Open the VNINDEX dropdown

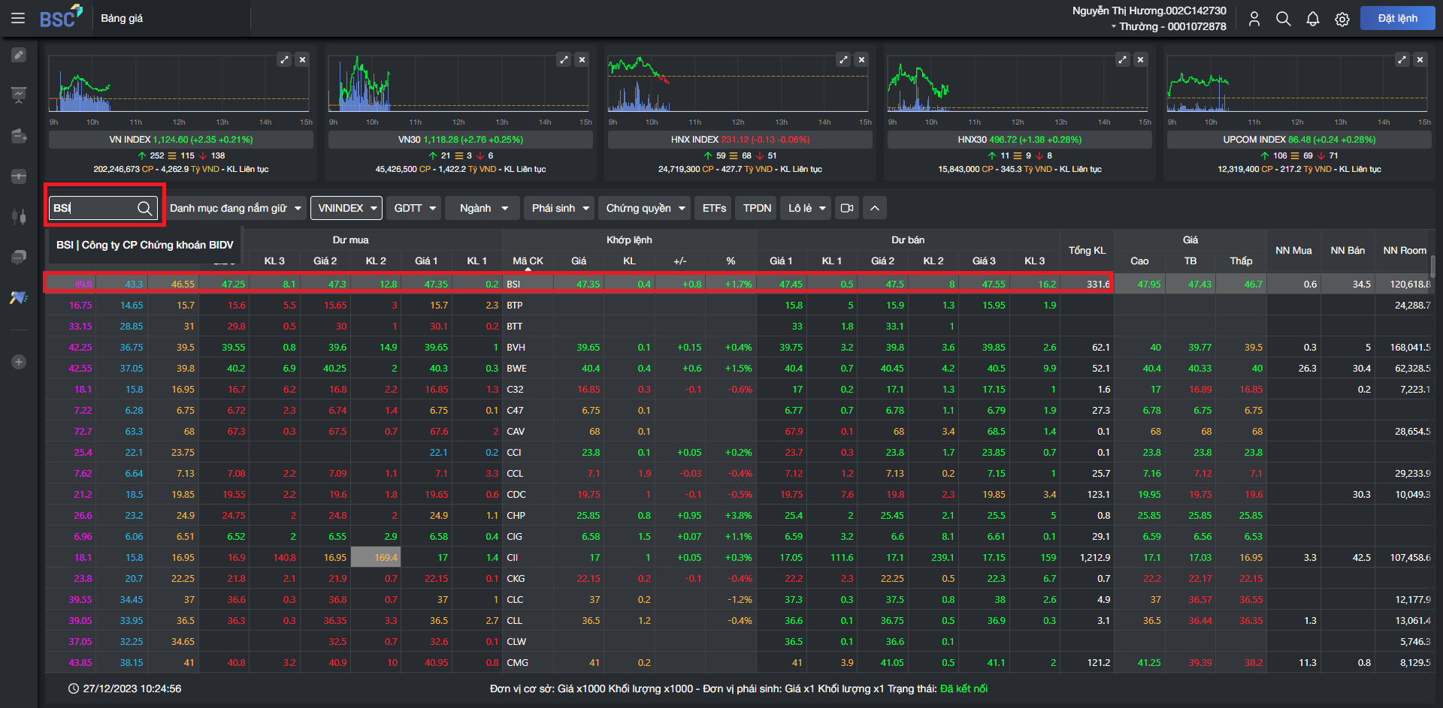pyautogui.click(x=346, y=208)
